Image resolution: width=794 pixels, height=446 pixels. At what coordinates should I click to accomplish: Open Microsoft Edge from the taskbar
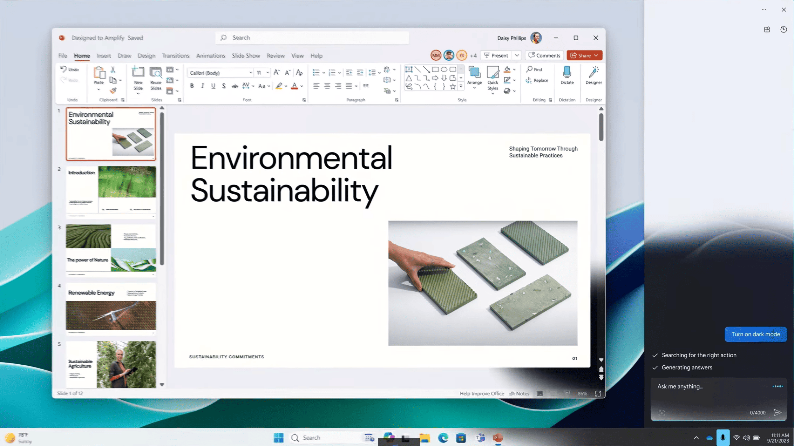443,438
